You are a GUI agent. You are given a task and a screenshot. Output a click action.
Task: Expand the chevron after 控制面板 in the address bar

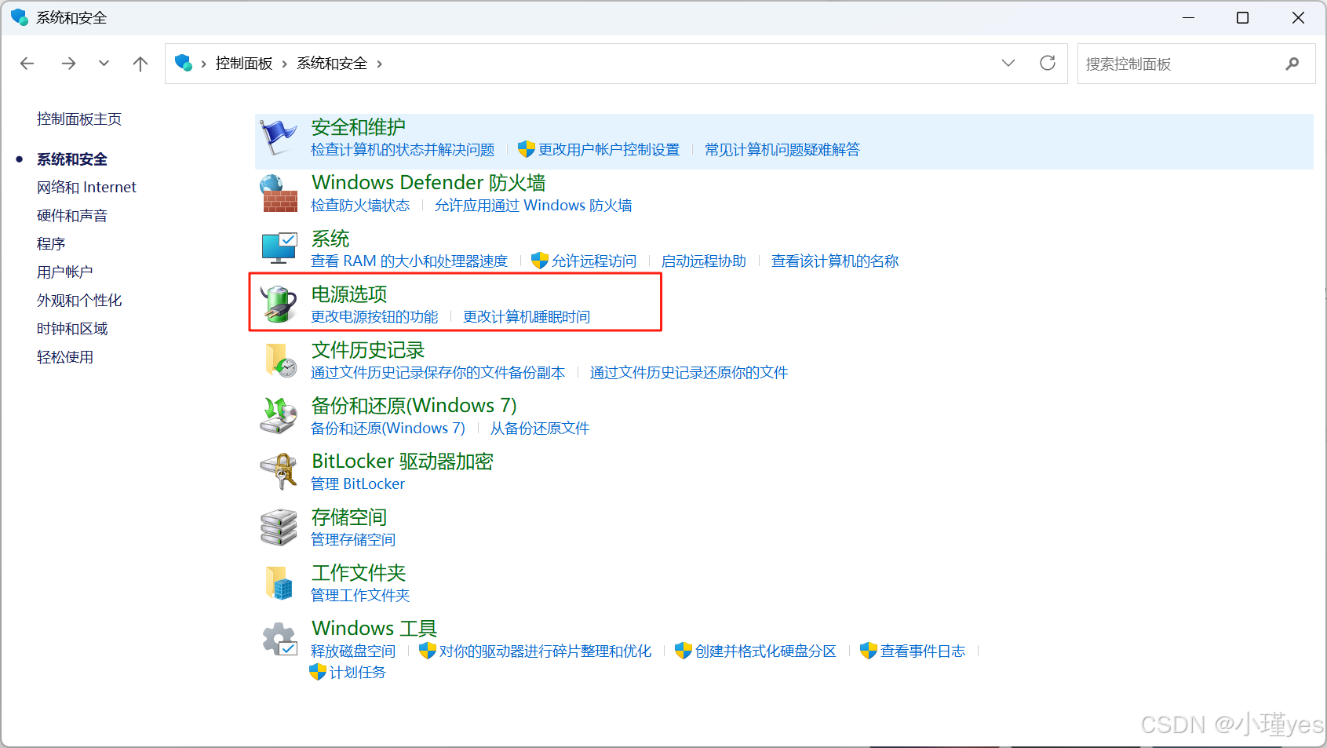(x=284, y=64)
